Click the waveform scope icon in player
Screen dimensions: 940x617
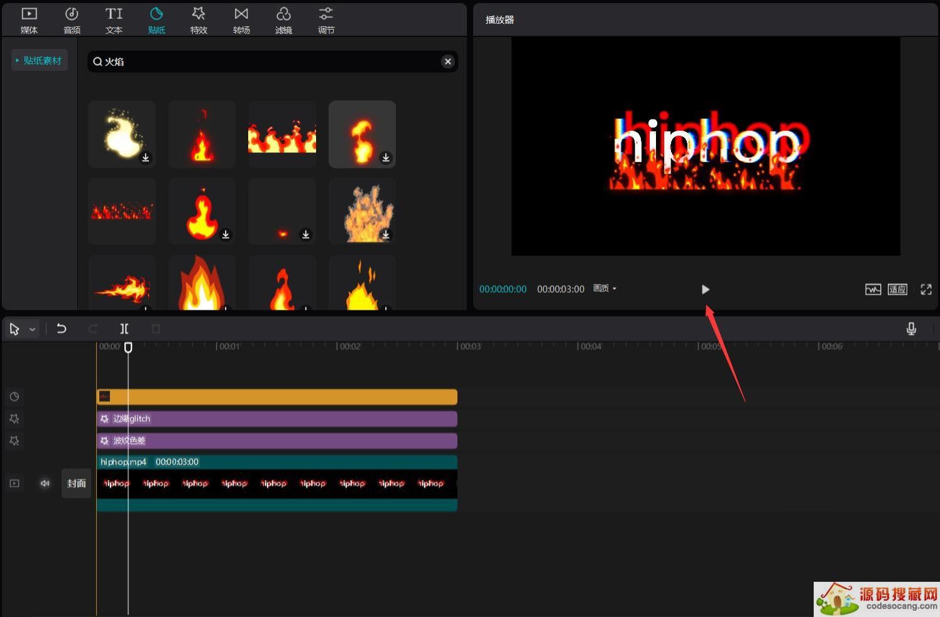(x=873, y=289)
